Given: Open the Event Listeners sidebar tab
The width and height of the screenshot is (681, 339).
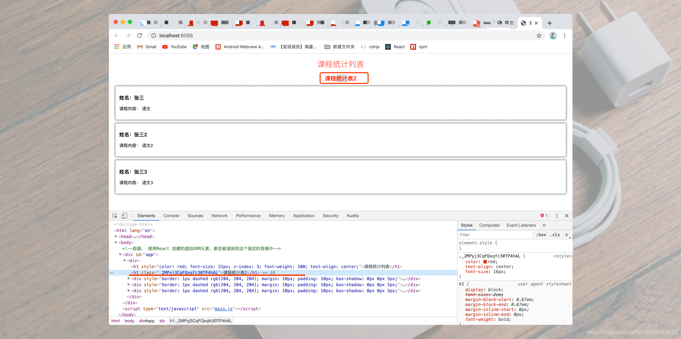Looking at the screenshot, I should pos(521,225).
